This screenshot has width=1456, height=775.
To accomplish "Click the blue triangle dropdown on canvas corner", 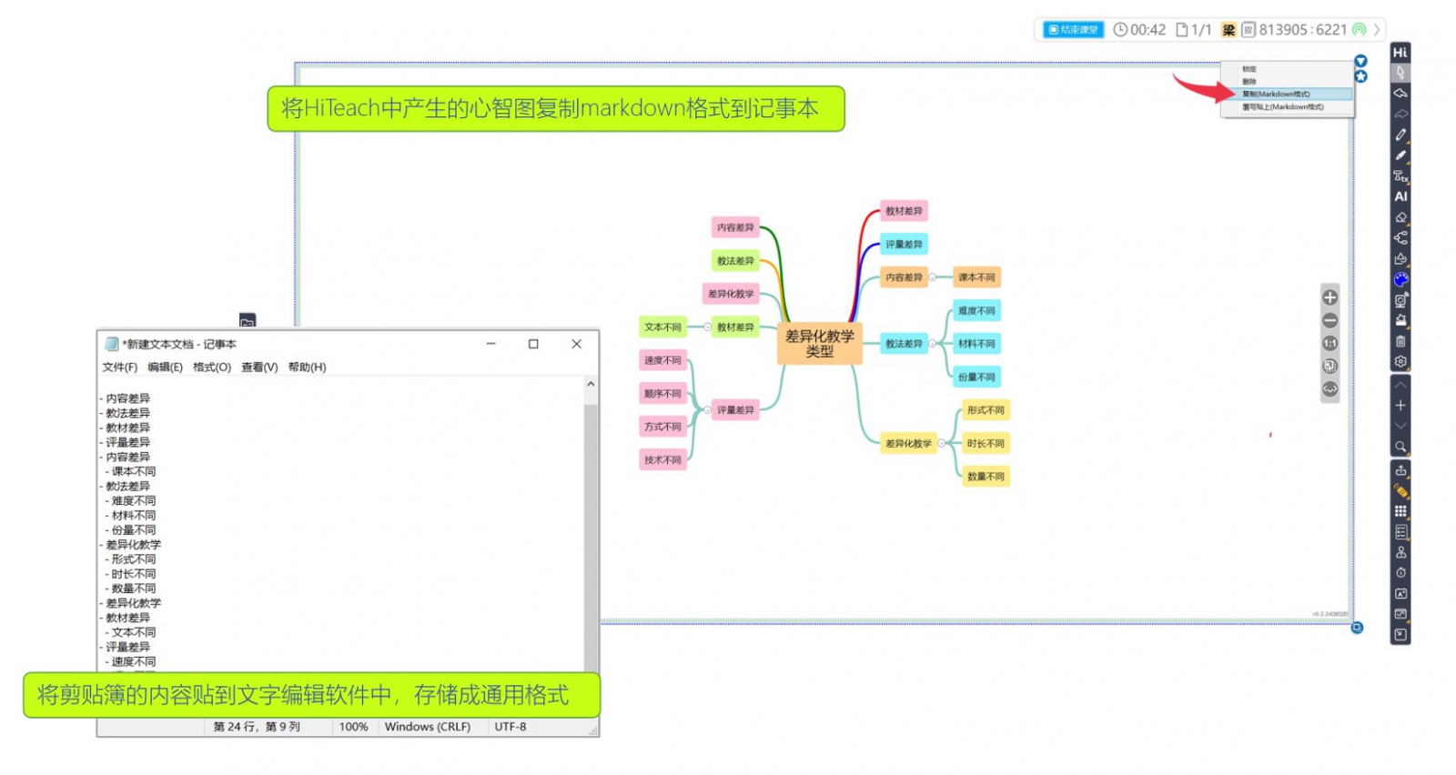I will (1360, 61).
